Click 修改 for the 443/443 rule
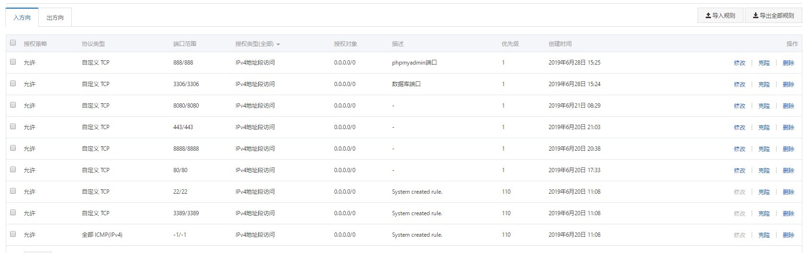The width and height of the screenshot is (811, 253). [x=740, y=128]
